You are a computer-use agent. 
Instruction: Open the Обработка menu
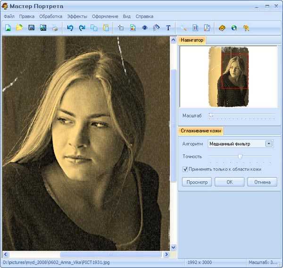point(51,17)
